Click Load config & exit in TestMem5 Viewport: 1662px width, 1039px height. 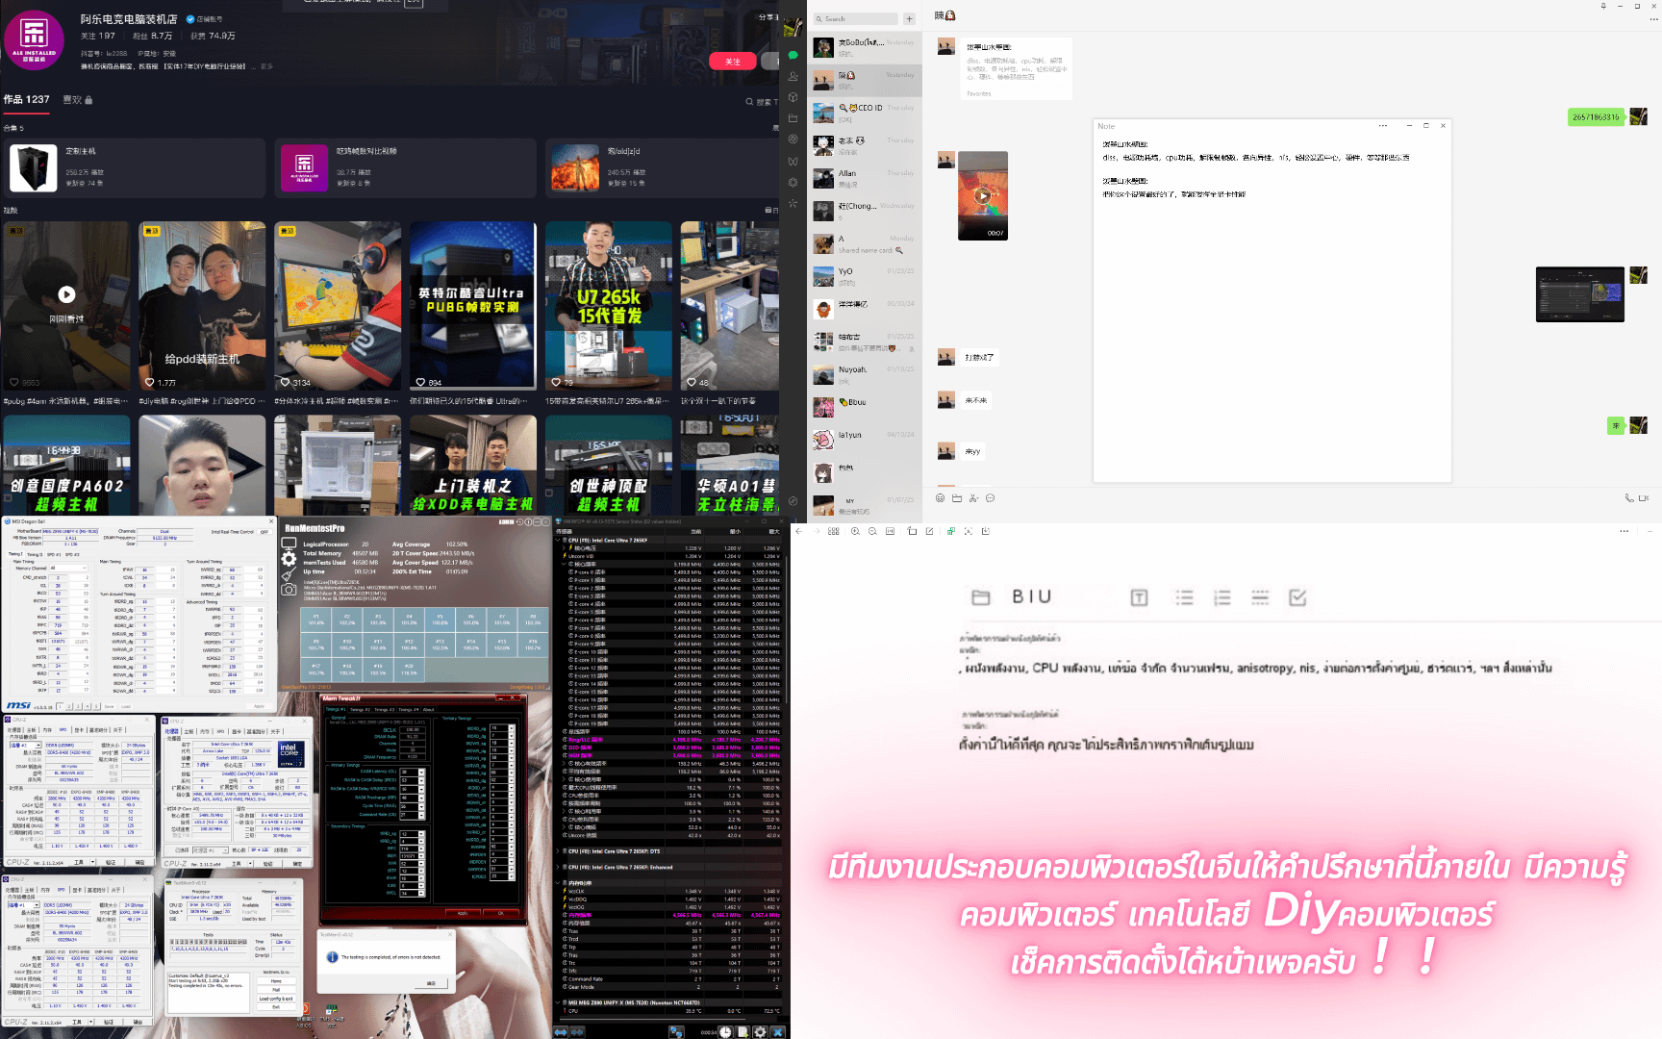click(276, 999)
